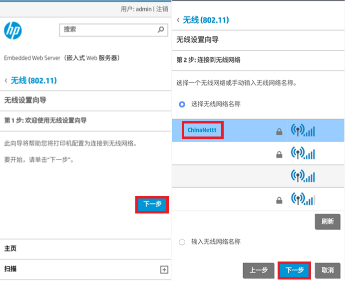
Task: Go back via right-panel 无线 (802.11) chevron
Action: [178, 20]
